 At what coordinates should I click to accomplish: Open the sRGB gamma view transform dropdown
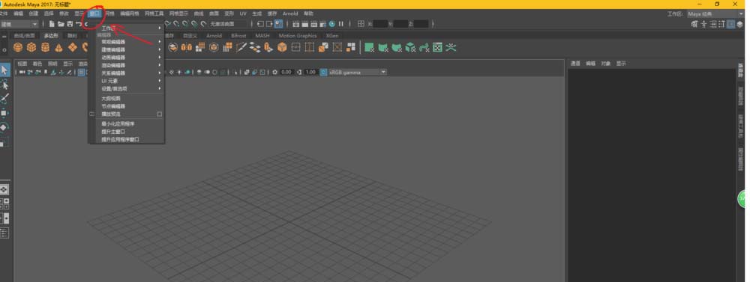[357, 72]
